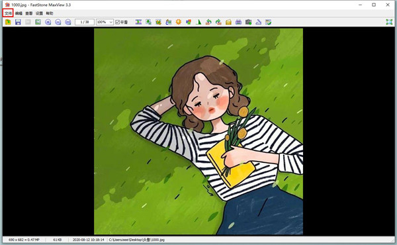Minimize the FastStone MaxView window

coord(361,5)
